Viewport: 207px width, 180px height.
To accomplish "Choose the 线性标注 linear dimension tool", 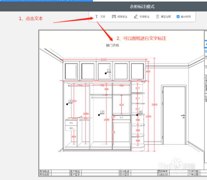I will click(x=119, y=16).
